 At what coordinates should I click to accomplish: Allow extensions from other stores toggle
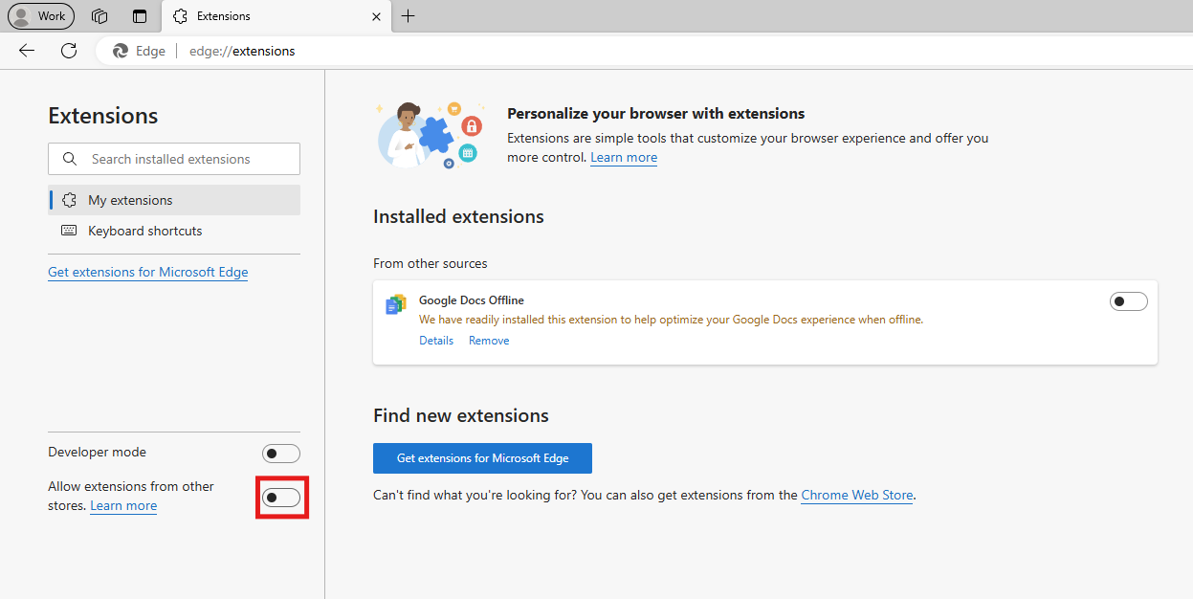[281, 498]
